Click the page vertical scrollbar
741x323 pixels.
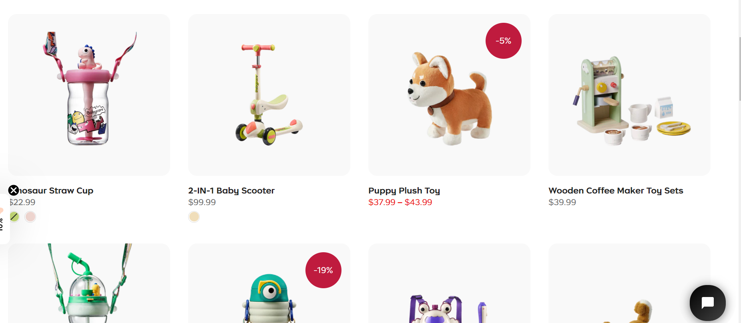[740, 68]
